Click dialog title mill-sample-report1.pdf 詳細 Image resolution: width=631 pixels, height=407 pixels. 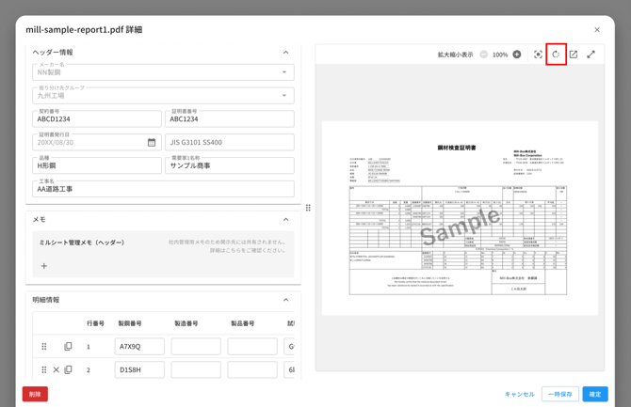click(x=84, y=30)
